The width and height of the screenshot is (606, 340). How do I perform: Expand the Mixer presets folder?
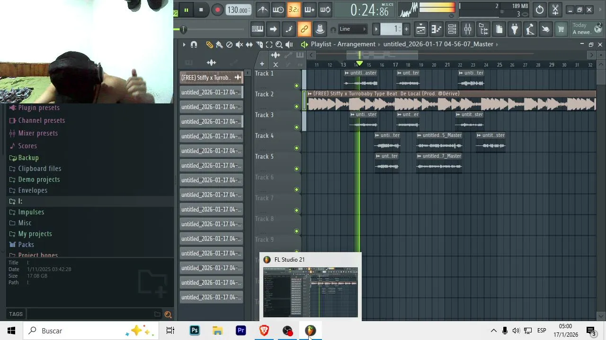[38, 133]
